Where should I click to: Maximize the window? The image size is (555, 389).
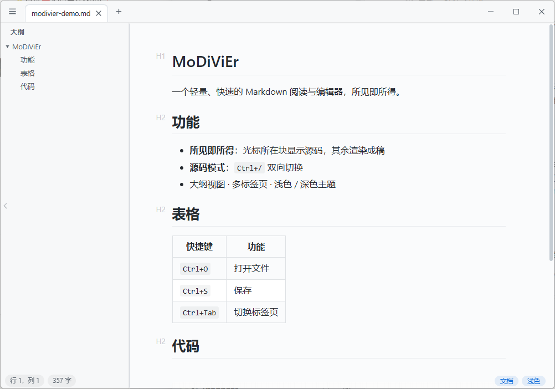coord(516,12)
